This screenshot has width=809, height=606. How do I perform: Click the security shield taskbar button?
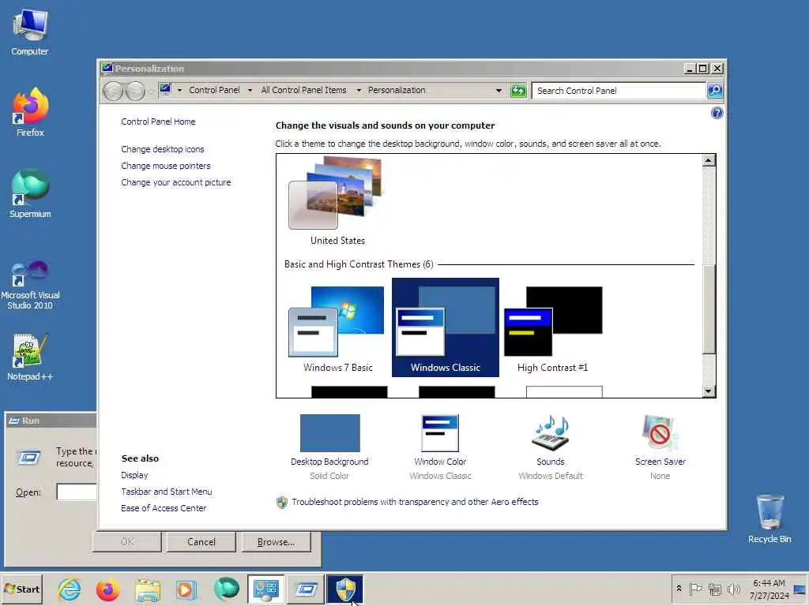[345, 589]
